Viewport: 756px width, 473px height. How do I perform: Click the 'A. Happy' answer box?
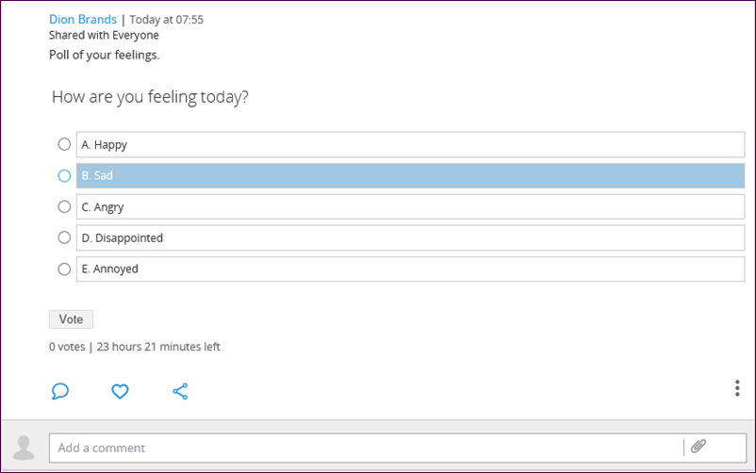click(x=410, y=144)
